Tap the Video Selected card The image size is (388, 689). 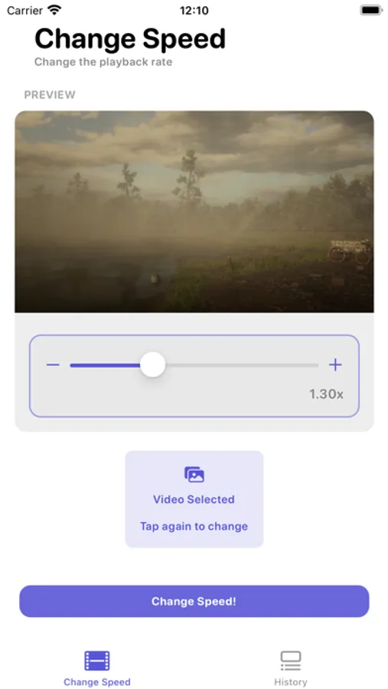point(194,499)
